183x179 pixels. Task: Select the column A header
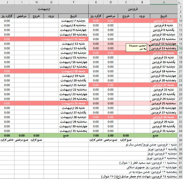pos(164,2)
